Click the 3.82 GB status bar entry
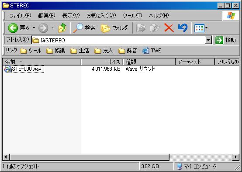 (x=150, y=166)
